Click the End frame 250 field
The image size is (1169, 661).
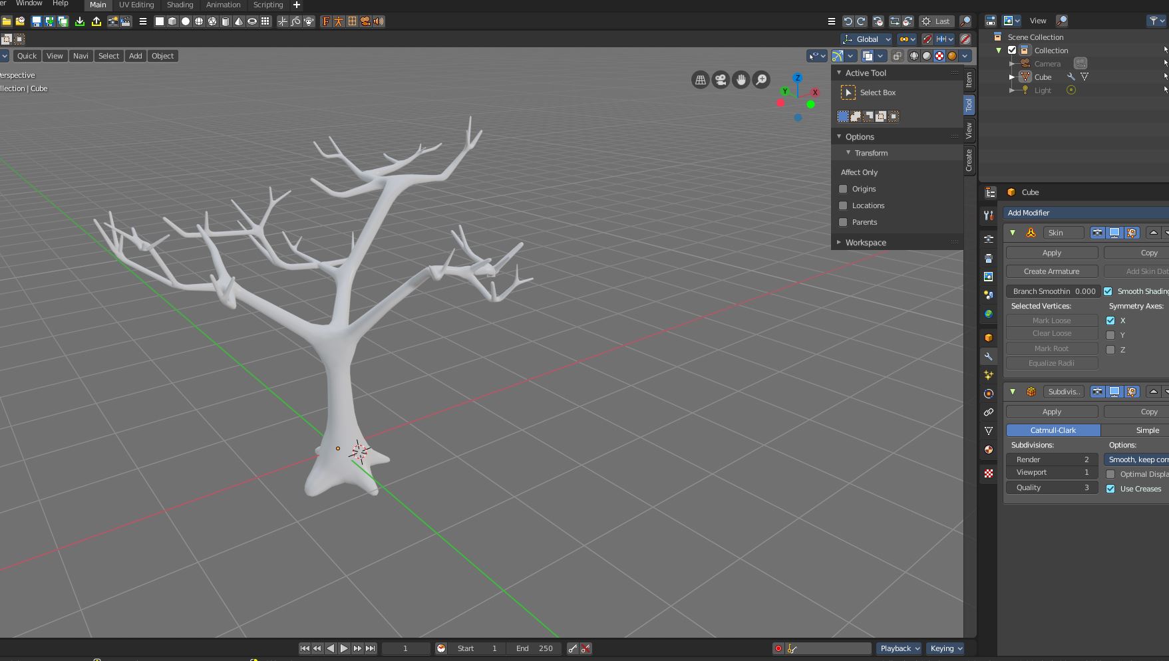coord(534,648)
